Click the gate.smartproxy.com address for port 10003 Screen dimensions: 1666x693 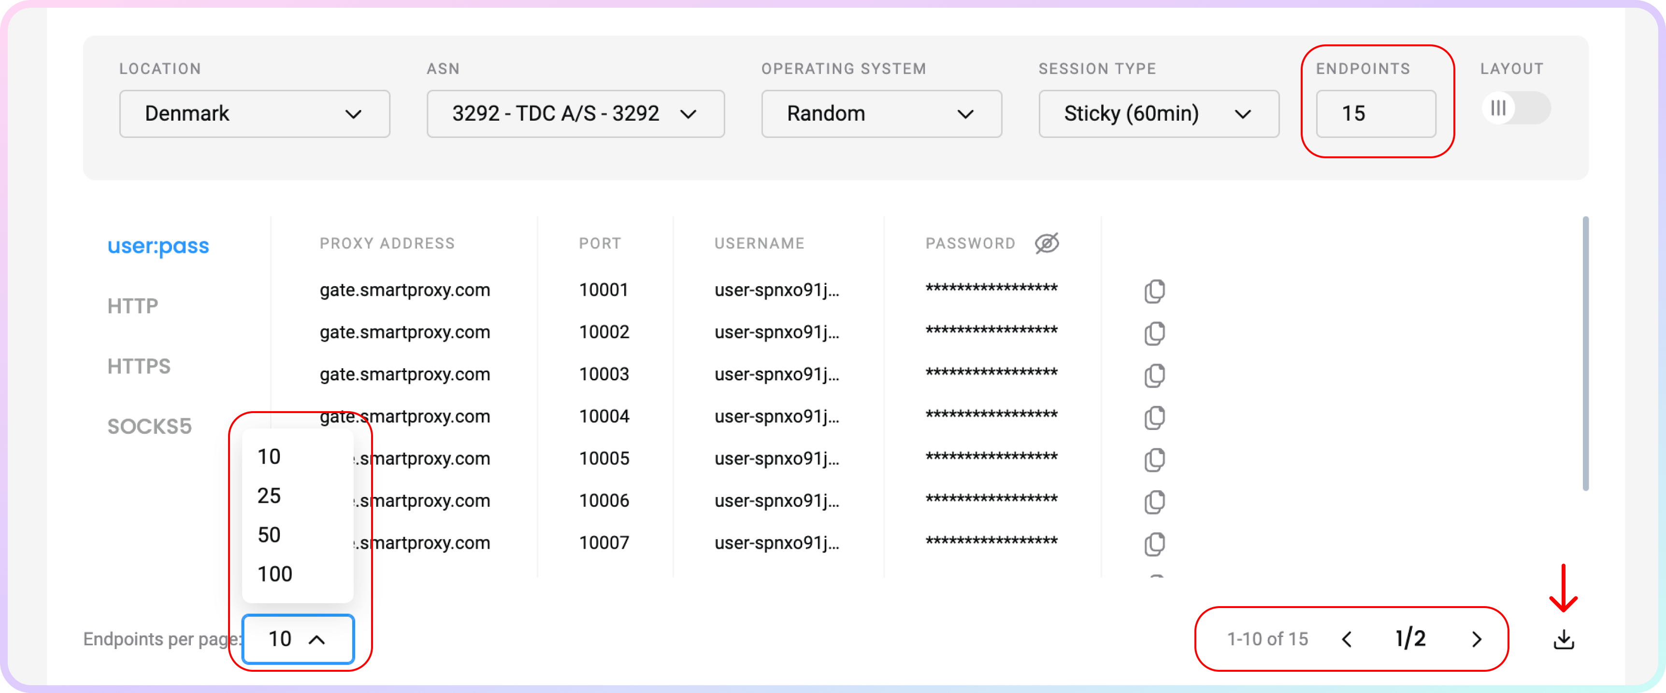tap(405, 374)
